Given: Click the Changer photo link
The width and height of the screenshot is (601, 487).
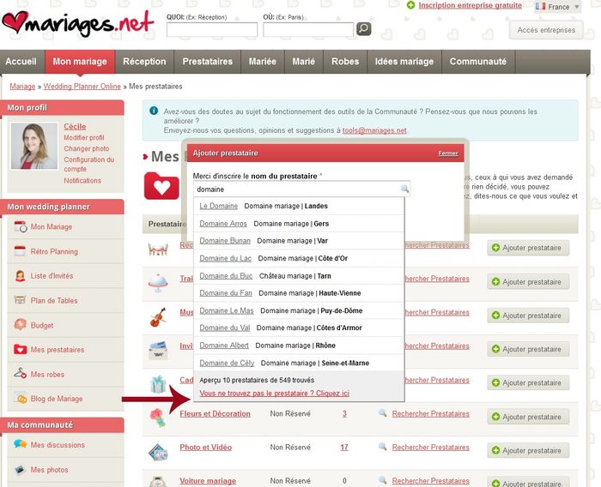Looking at the screenshot, I should (86, 148).
